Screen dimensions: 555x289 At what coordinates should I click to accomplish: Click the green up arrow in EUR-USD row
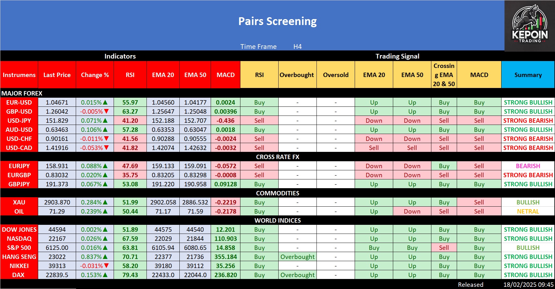(x=105, y=102)
